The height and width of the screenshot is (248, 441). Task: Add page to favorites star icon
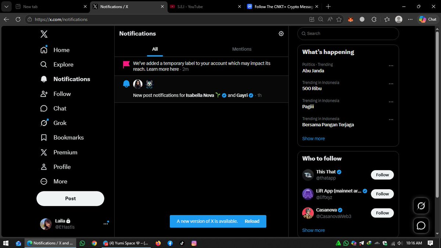click(339, 19)
